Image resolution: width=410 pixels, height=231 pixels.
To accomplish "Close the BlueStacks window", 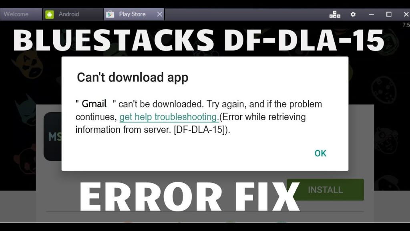I will pos(406,14).
